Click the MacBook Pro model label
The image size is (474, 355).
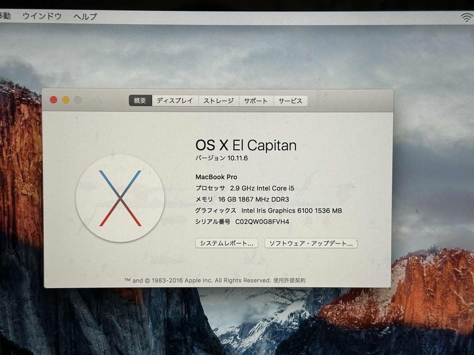pos(215,177)
